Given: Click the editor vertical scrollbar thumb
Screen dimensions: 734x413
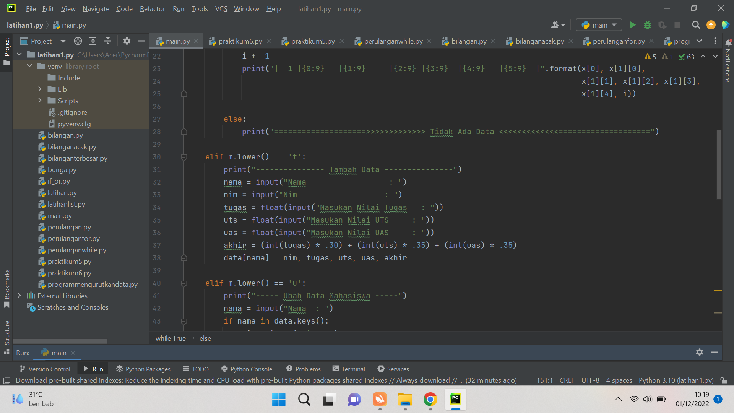Looking at the screenshot, I should coord(719,164).
